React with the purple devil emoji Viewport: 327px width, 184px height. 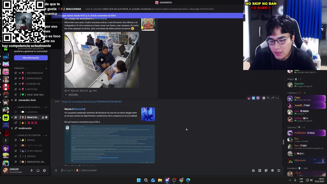tap(258, 98)
